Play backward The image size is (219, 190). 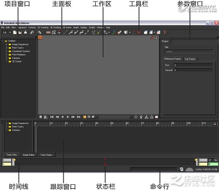coord(62,117)
